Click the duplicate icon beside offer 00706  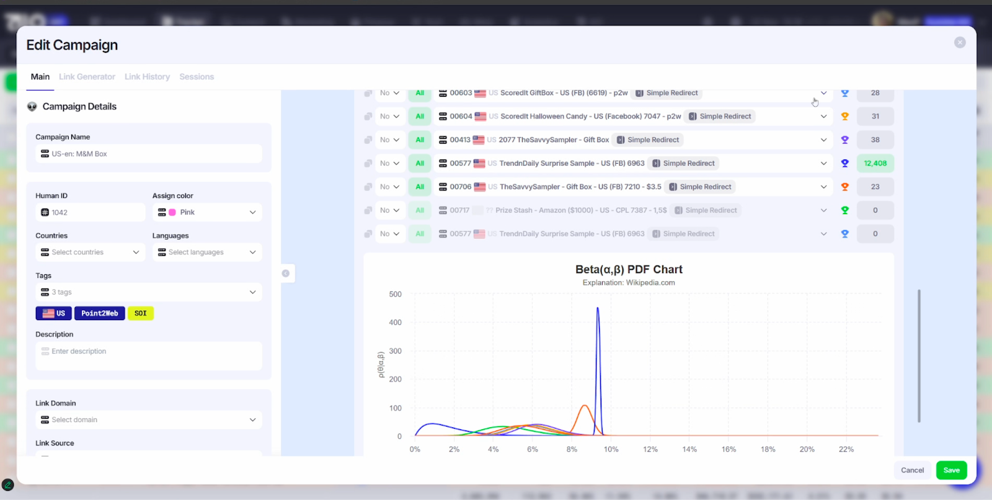click(x=368, y=187)
